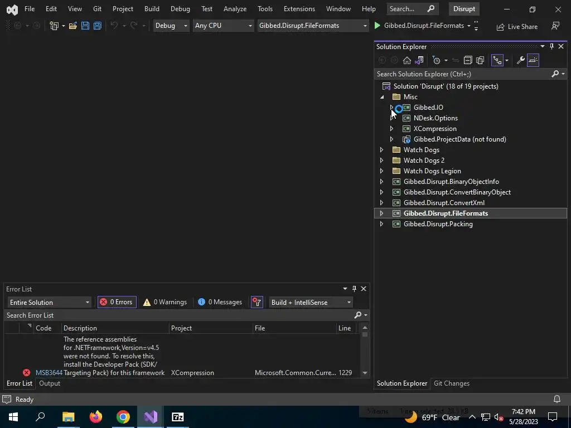Click the New Project toolbar icon
Image resolution: width=571 pixels, height=428 pixels.
pyautogui.click(x=54, y=26)
